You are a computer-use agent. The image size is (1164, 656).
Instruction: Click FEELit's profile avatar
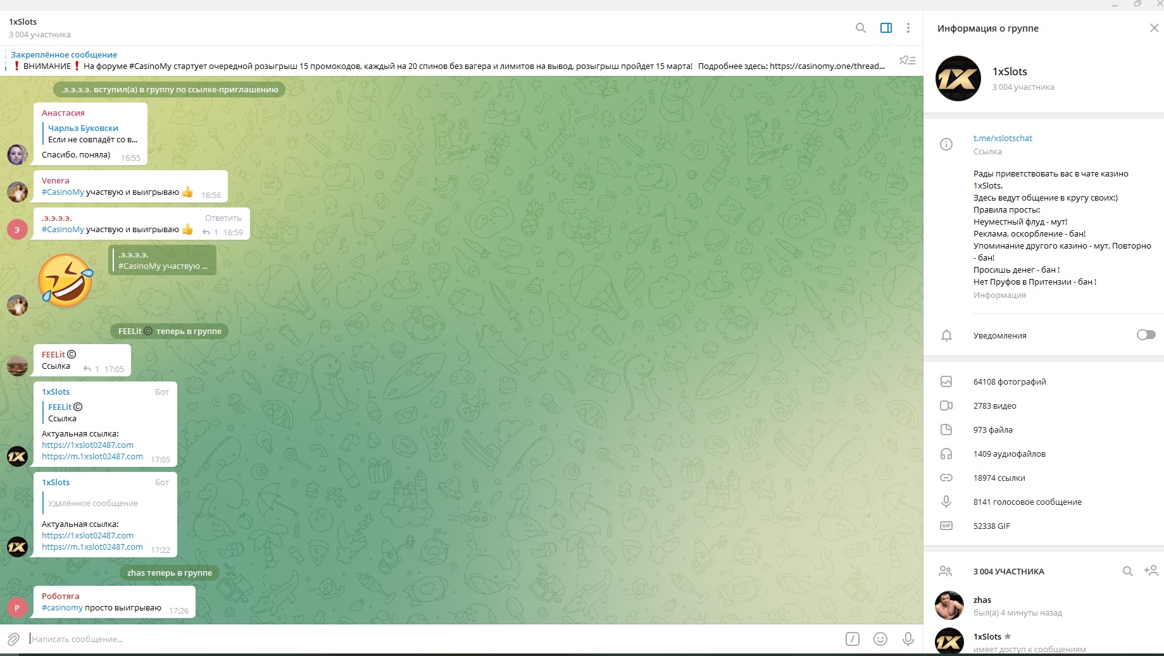(x=17, y=366)
